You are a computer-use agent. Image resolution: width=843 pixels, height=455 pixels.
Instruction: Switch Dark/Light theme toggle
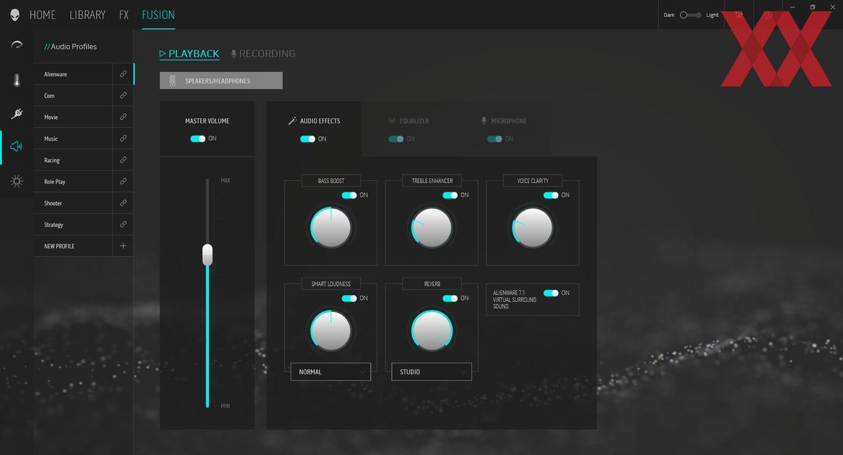click(691, 15)
